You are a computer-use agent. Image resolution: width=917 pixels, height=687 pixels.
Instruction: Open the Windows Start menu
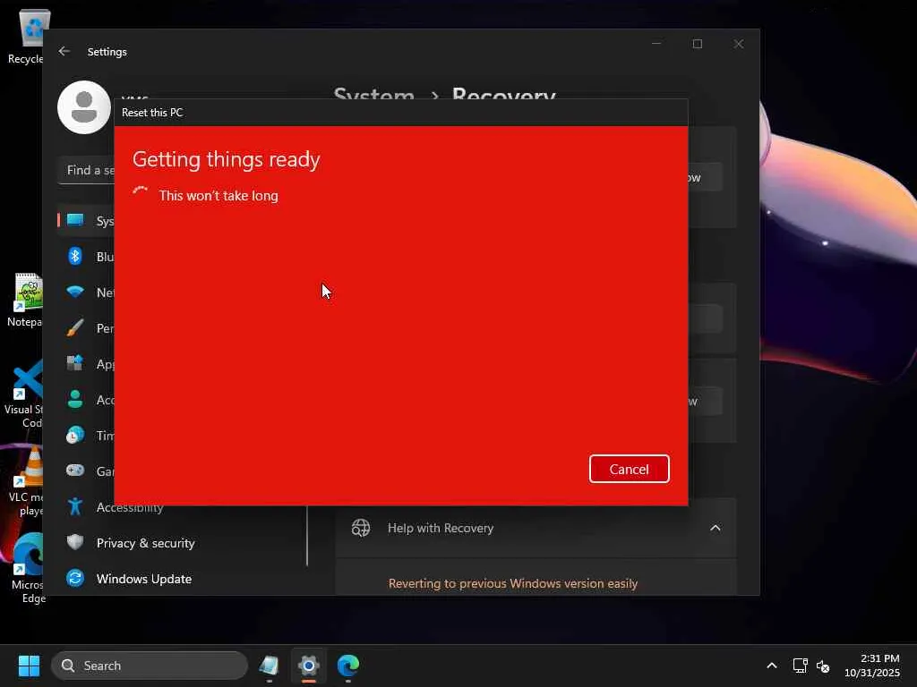tap(29, 666)
